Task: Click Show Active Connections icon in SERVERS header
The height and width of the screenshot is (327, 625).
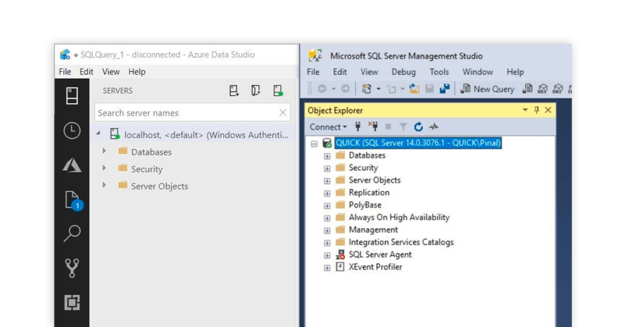Action: point(278,91)
